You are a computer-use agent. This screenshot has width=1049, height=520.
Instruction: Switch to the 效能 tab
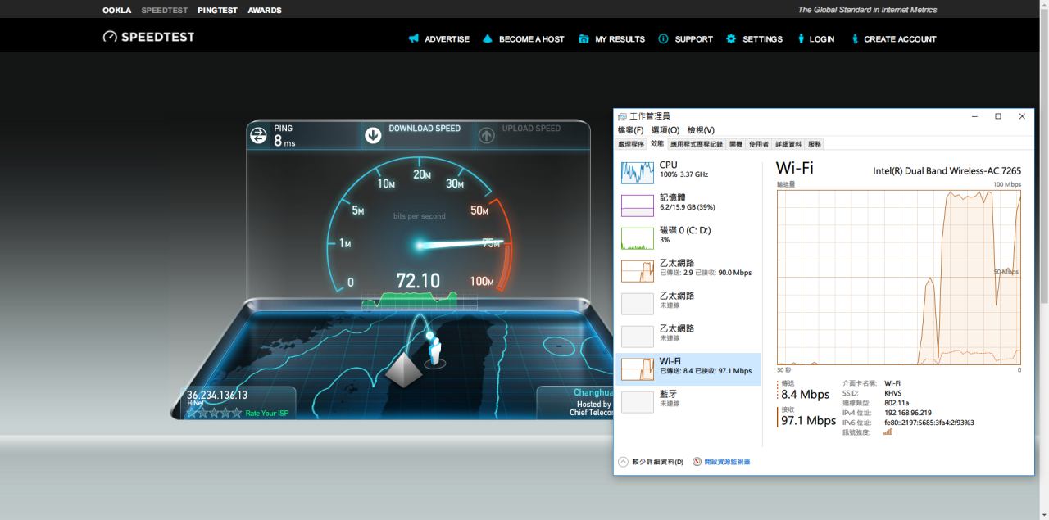(657, 144)
